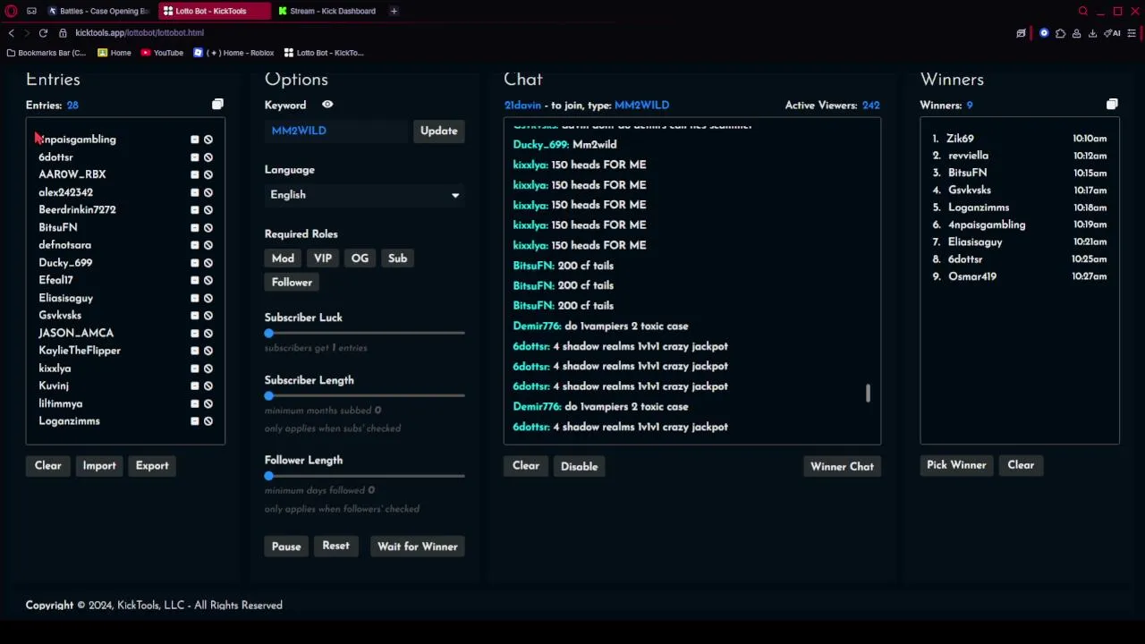1145x644 pixels.
Task: Toggle the Follower required role
Action: (x=292, y=283)
